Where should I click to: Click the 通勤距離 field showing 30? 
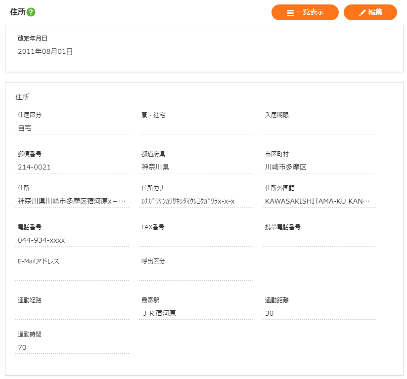tap(319, 313)
